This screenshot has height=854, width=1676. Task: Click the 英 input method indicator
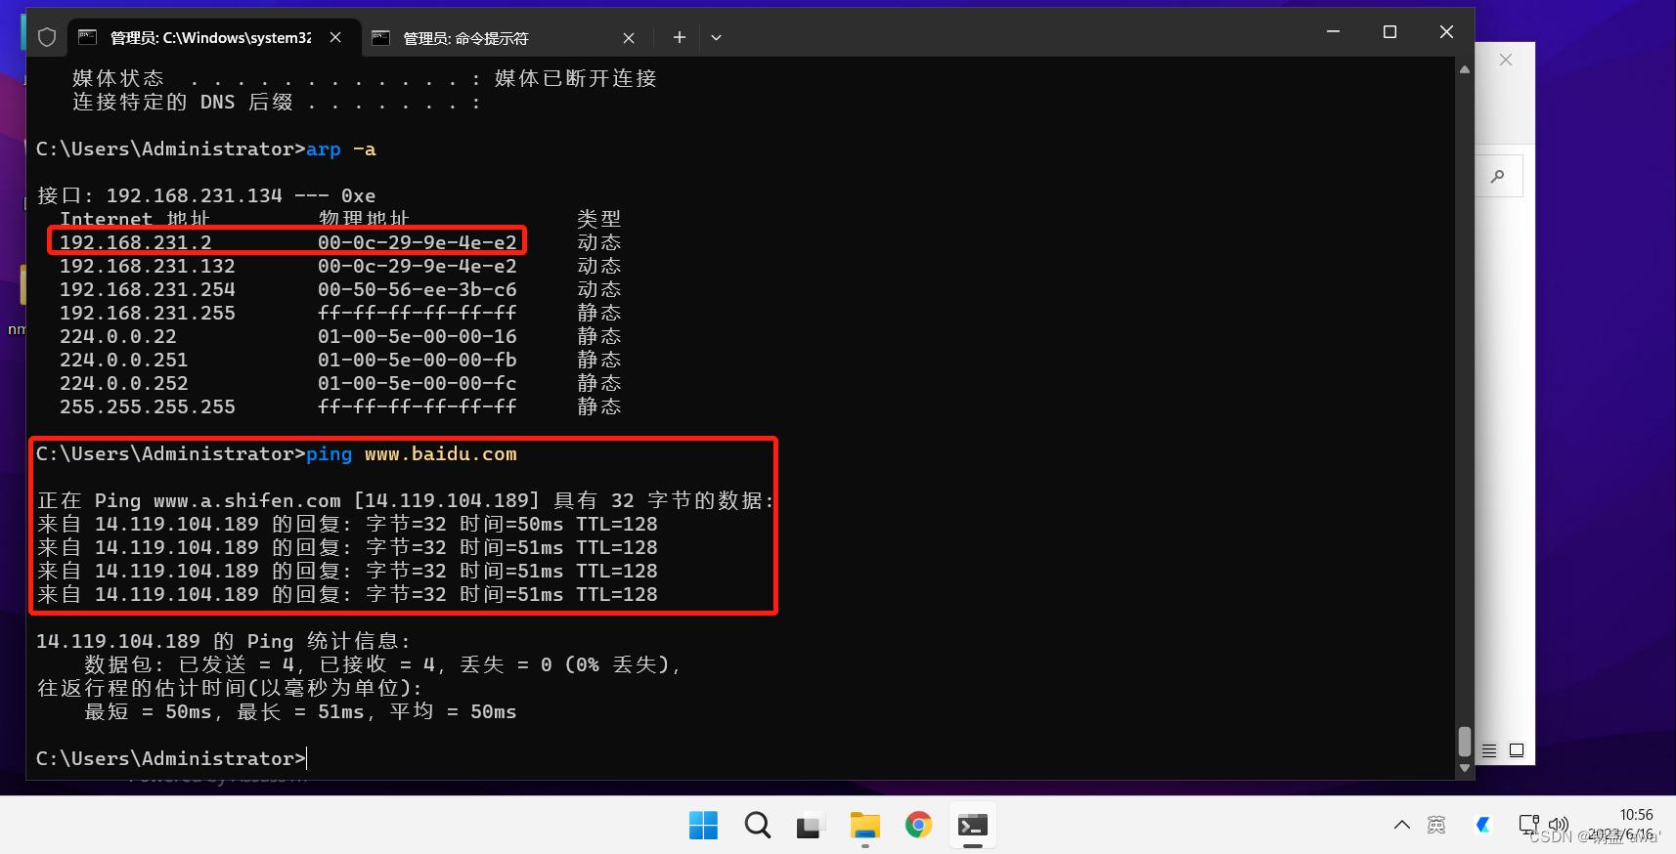[1436, 825]
